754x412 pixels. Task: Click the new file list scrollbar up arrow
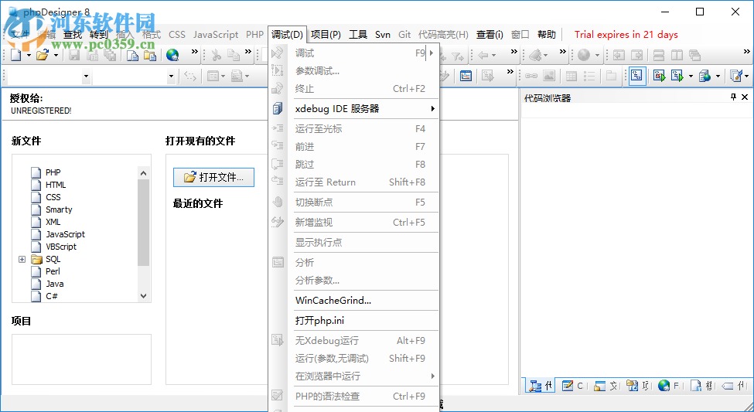pyautogui.click(x=143, y=173)
